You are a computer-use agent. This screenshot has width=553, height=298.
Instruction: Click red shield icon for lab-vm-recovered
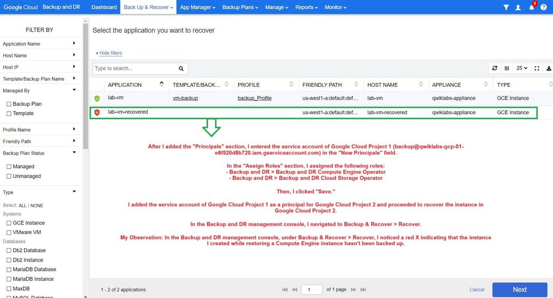click(97, 112)
